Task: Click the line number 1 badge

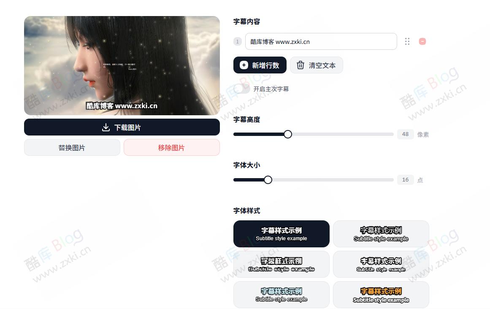Action: coord(238,41)
